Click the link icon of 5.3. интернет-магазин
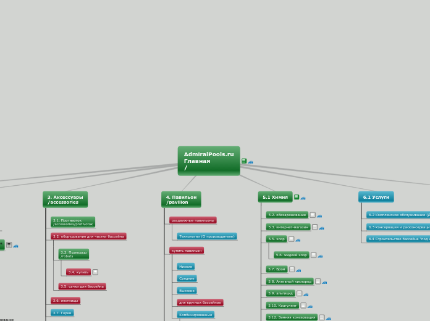 point(321,228)
